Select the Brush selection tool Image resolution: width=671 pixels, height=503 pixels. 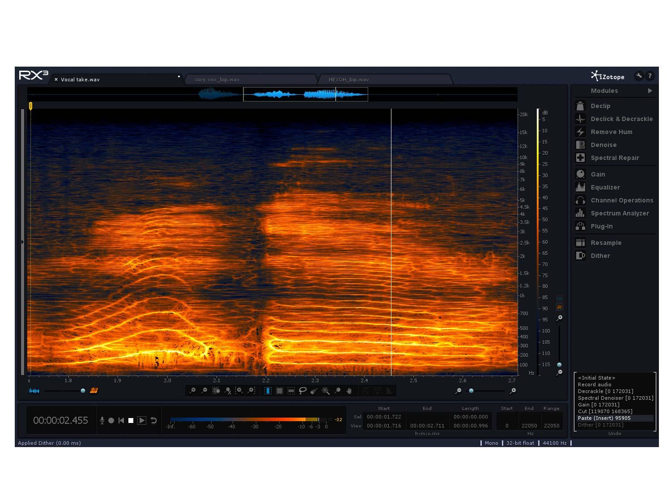[x=314, y=391]
